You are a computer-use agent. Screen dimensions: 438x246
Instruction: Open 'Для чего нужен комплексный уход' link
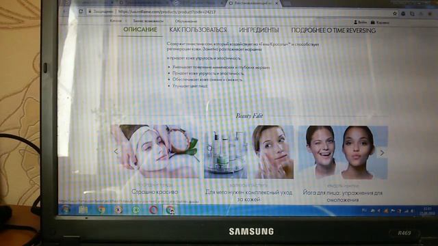tap(248, 195)
